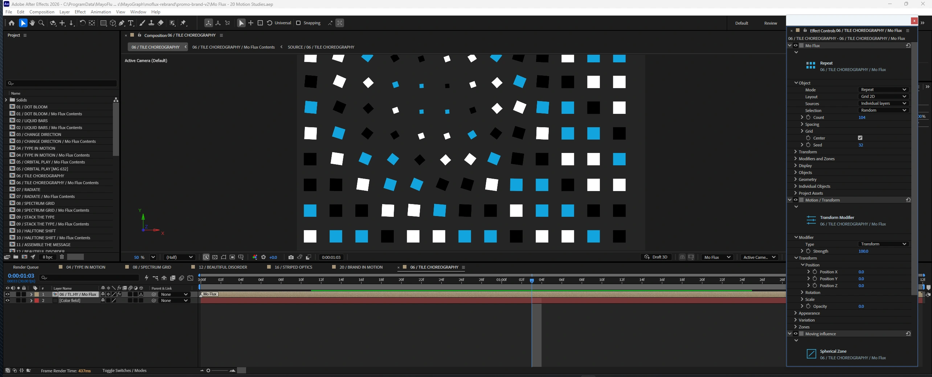The image size is (932, 377).
Task: Select the Pen tool
Action: pyautogui.click(x=122, y=23)
